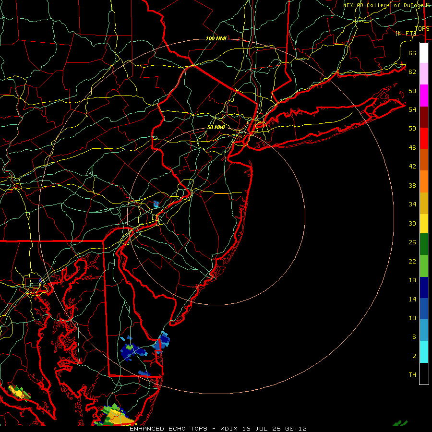Click the blue echo on the Delaware coast

click(161, 342)
